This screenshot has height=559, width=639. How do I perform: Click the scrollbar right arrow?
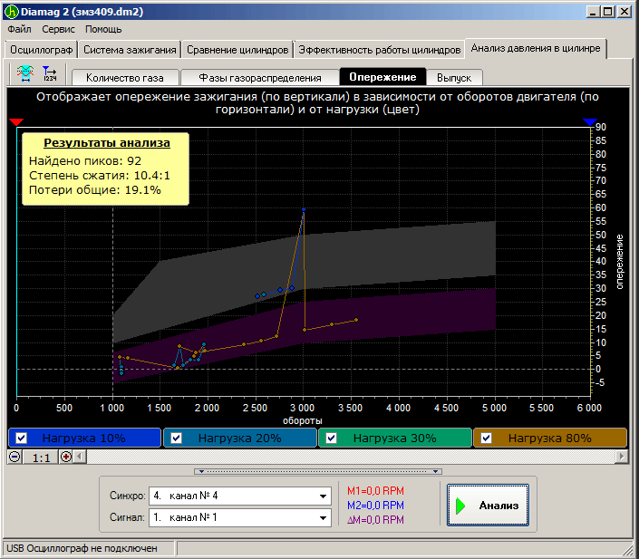(621, 457)
